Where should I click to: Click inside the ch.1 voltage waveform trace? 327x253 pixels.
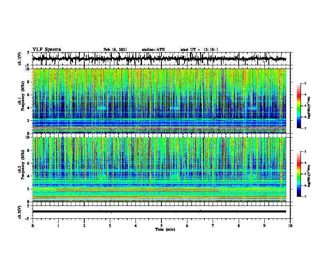tap(159, 59)
